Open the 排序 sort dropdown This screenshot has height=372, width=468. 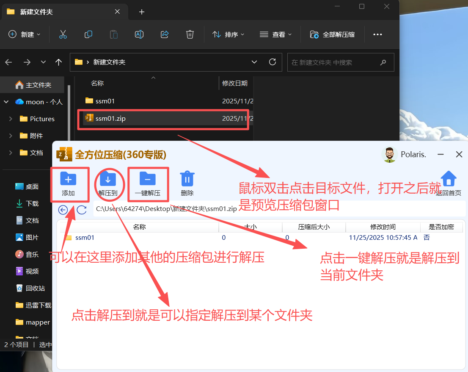[x=228, y=34]
